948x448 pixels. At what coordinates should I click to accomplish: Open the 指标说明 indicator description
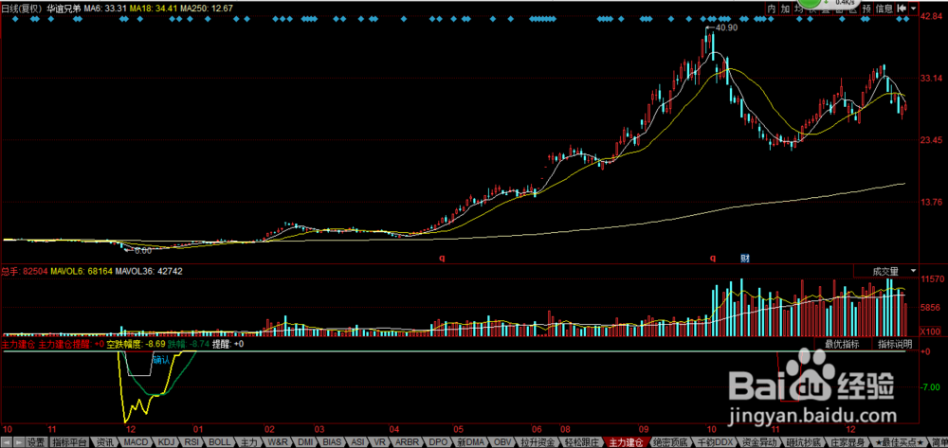coord(896,344)
